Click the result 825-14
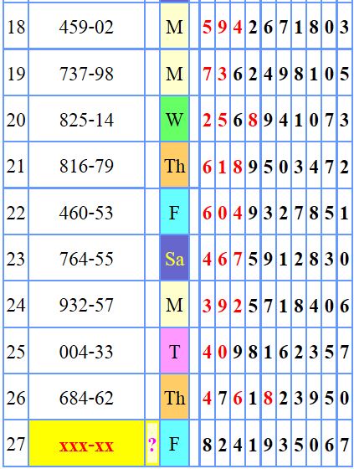354x469 pixels. [x=86, y=120]
